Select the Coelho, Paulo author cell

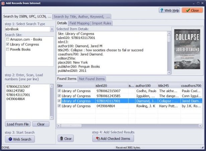pos(146,91)
